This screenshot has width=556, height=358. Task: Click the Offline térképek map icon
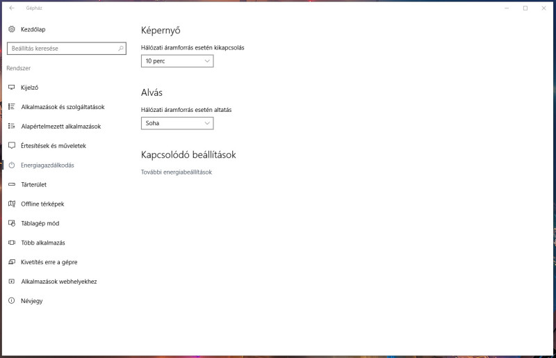(12, 204)
